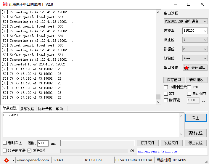209x164 pixels.
Task: Enable the 定时发送 timed send checkbox
Action: [4, 143]
